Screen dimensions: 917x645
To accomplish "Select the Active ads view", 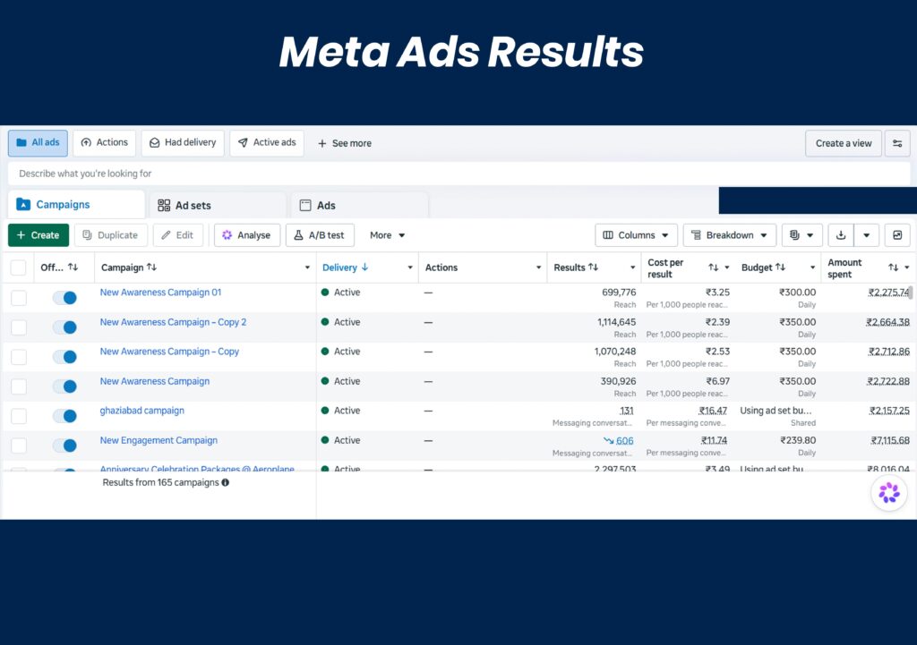I will tap(267, 143).
